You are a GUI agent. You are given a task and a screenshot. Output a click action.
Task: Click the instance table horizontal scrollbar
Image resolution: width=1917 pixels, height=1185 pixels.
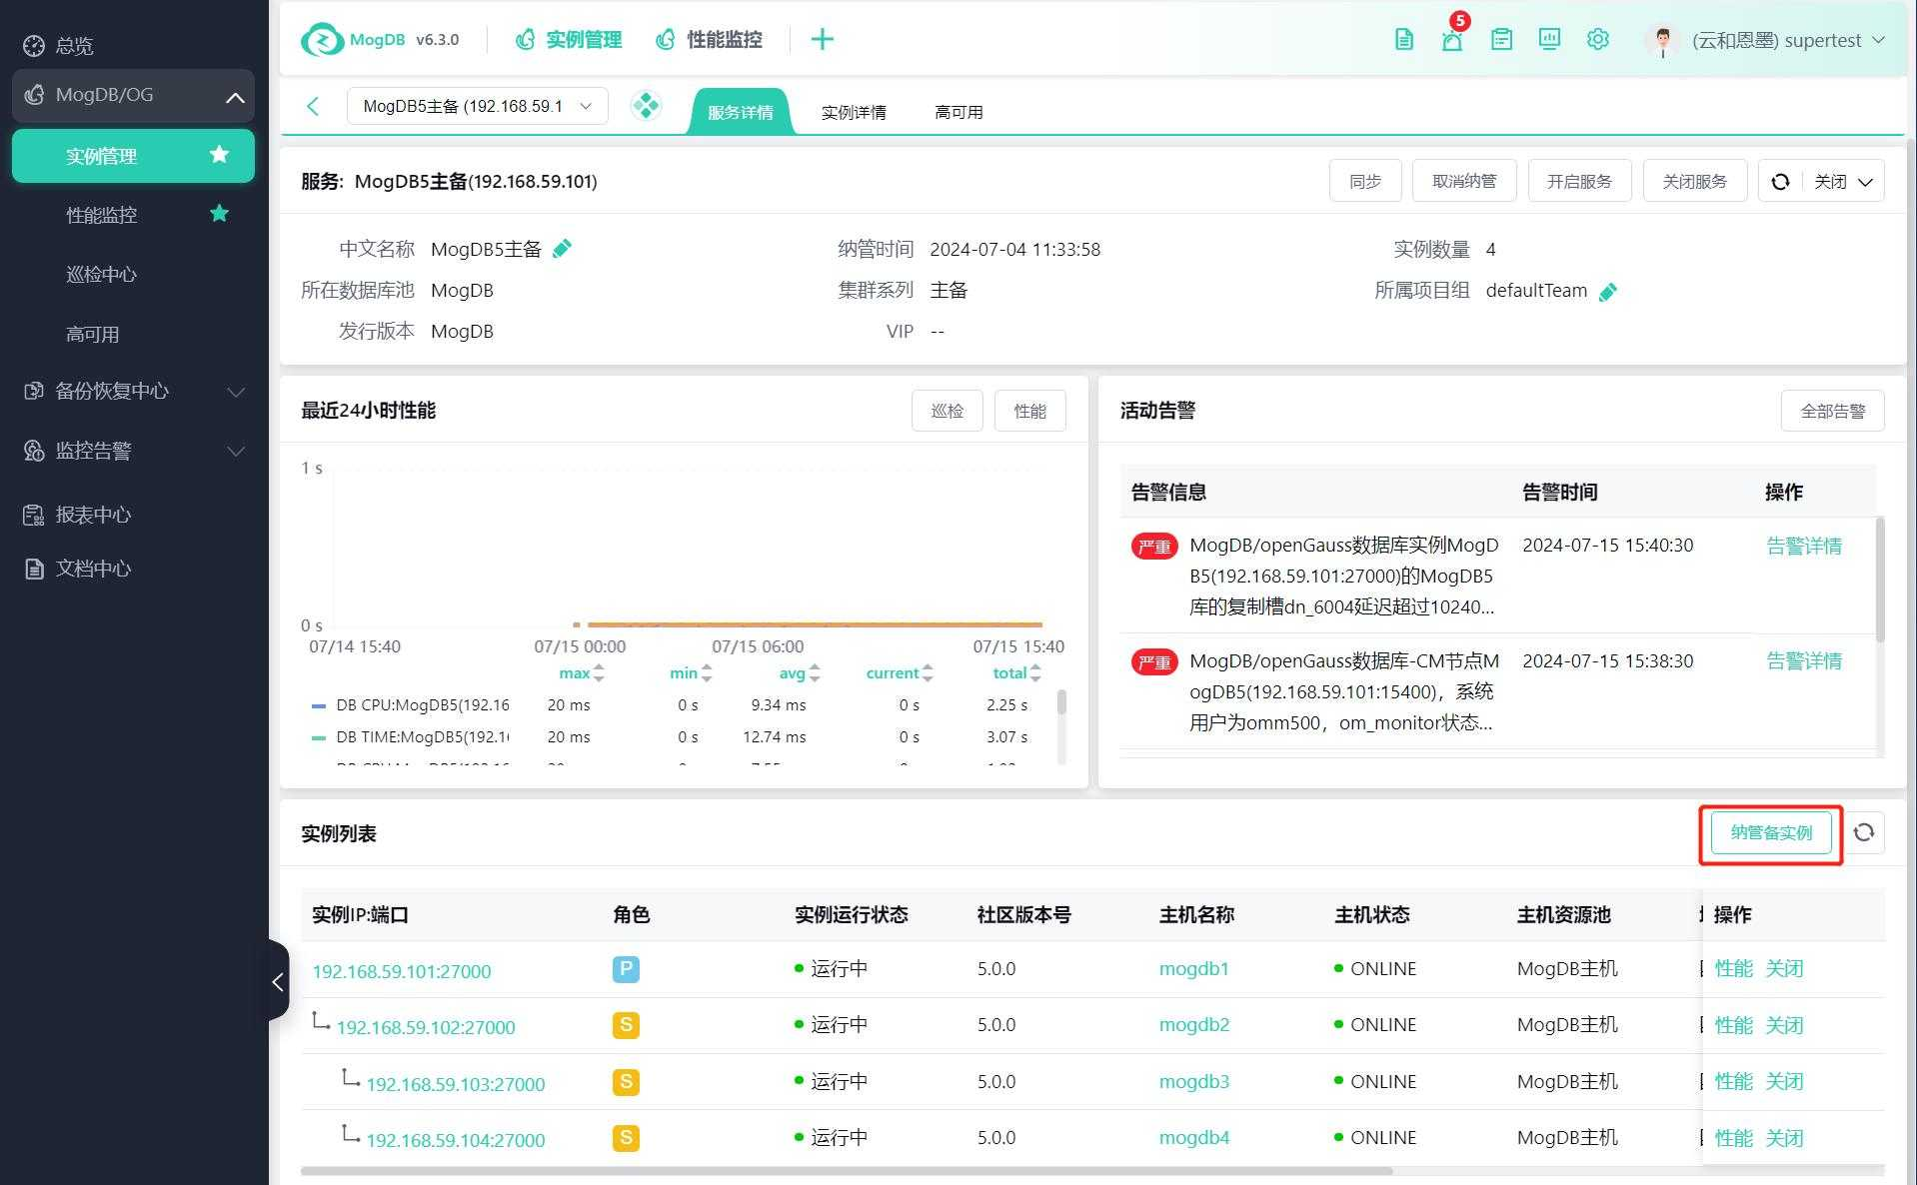coord(847,1171)
